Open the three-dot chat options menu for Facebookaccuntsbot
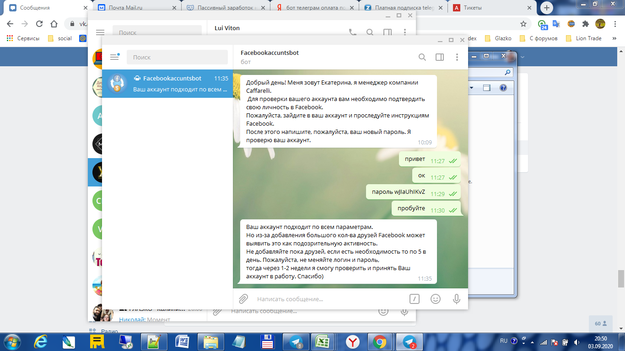 [457, 57]
